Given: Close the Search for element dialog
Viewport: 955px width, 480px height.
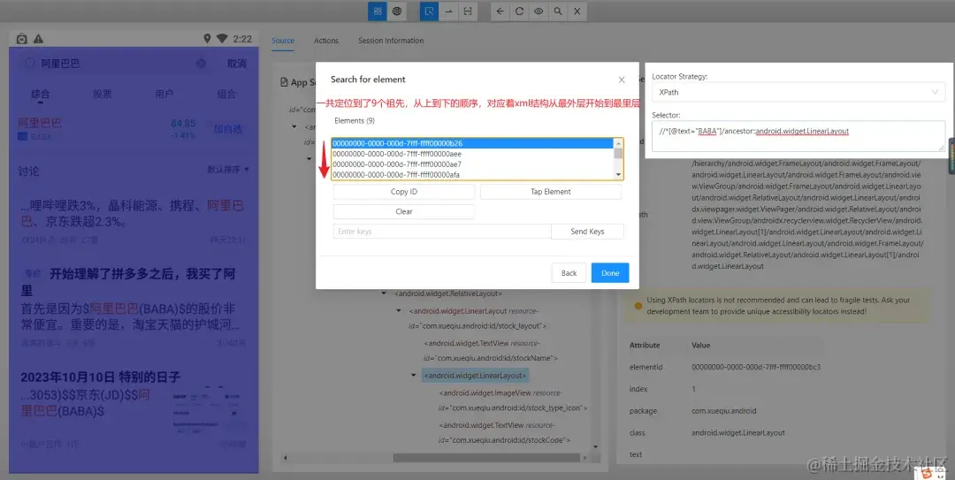Looking at the screenshot, I should (622, 80).
